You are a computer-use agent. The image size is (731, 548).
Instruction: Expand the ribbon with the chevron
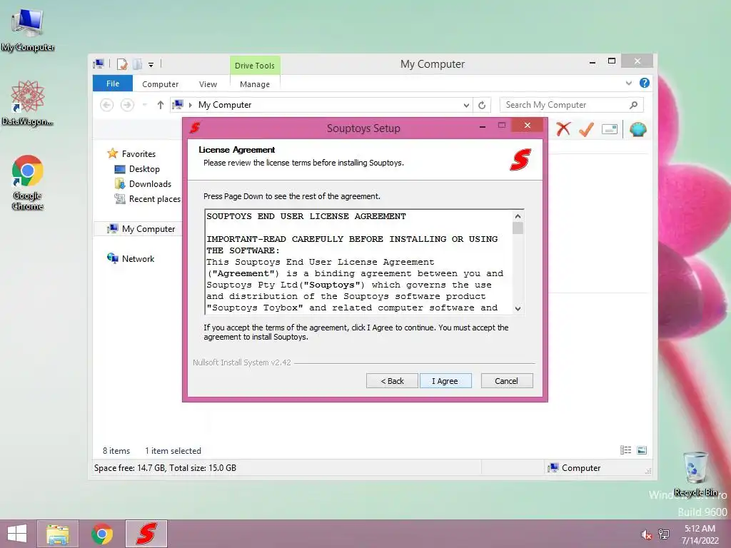point(628,83)
